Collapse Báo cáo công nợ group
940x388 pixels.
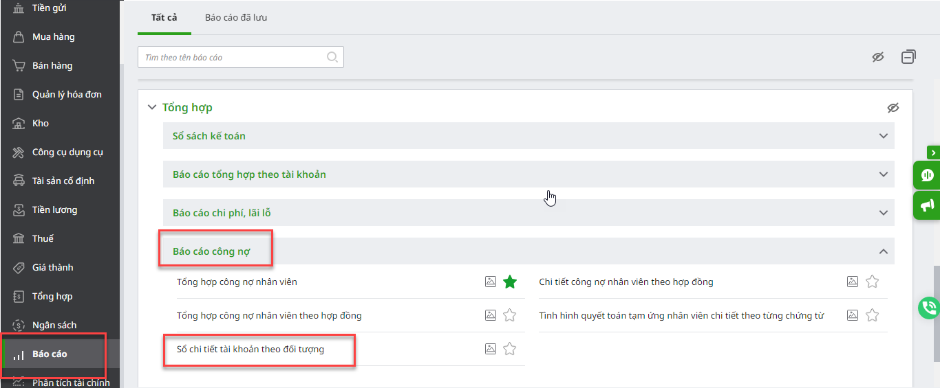pyautogui.click(x=528, y=251)
